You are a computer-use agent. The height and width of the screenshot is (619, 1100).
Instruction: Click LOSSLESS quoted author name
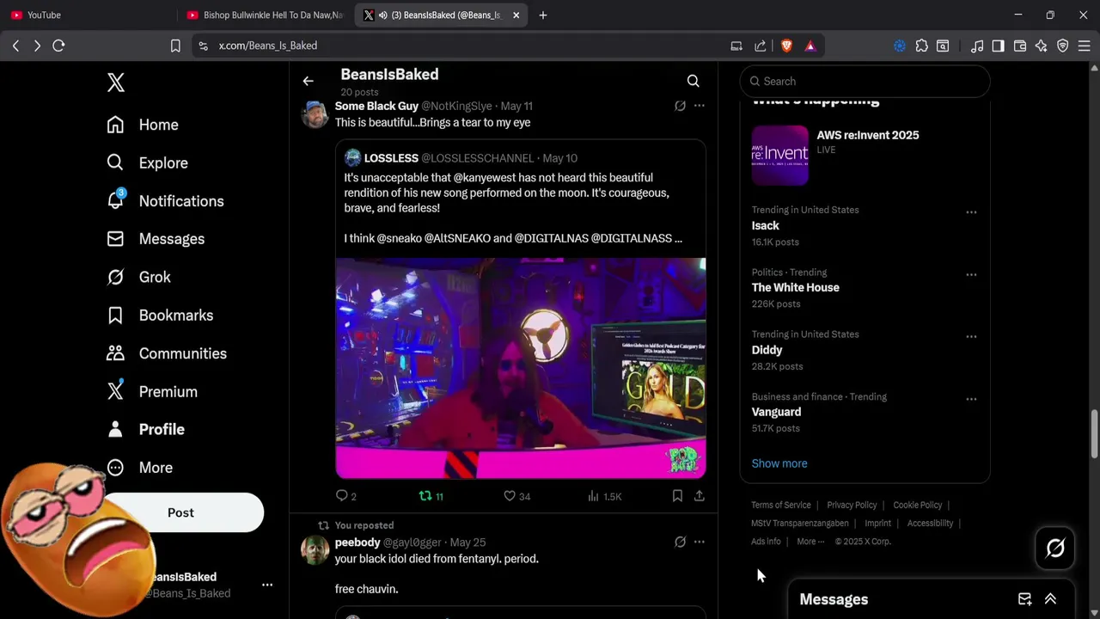391,158
